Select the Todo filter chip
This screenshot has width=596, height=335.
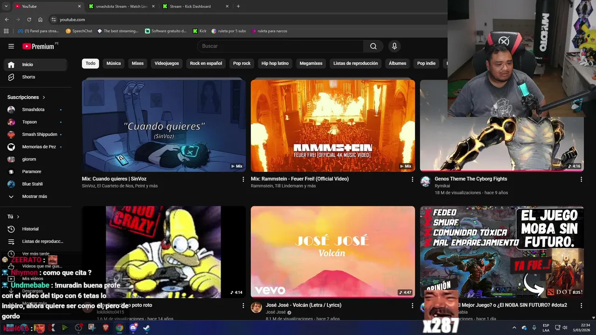point(90,63)
